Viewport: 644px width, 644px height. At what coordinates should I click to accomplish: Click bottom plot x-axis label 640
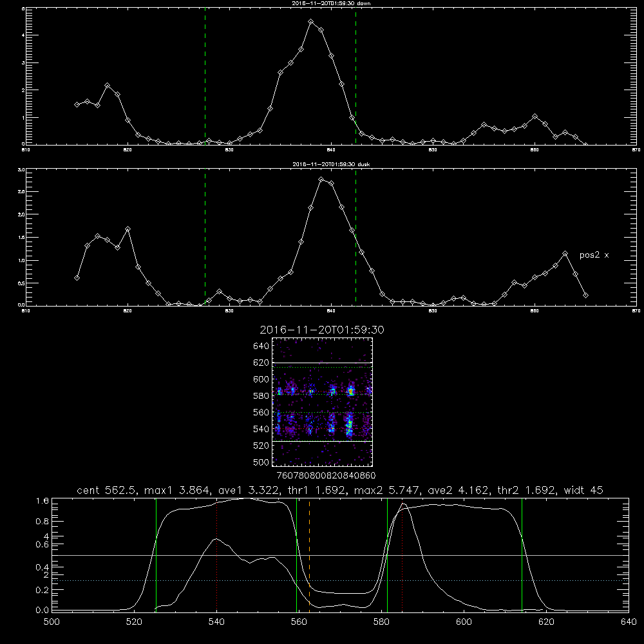point(629,622)
